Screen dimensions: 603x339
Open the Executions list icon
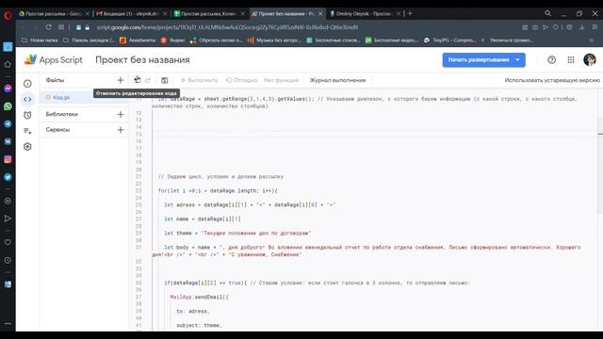tap(27, 131)
